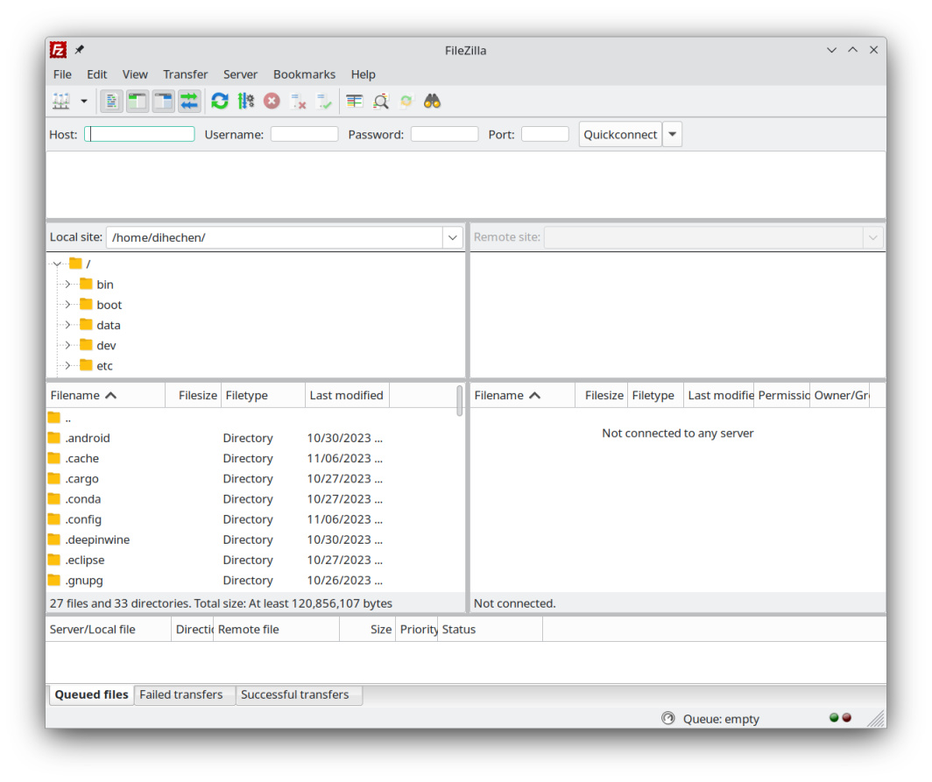This screenshot has width=932, height=782.
Task: Toggle the transfer queue display
Action: pyautogui.click(x=189, y=102)
